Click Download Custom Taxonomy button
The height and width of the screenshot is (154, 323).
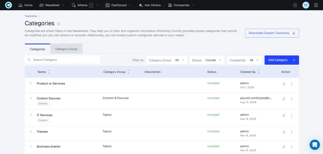tap(272, 33)
